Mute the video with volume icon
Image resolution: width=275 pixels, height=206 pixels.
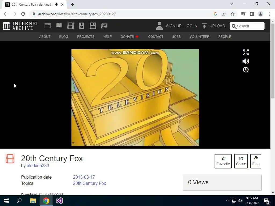click(246, 61)
